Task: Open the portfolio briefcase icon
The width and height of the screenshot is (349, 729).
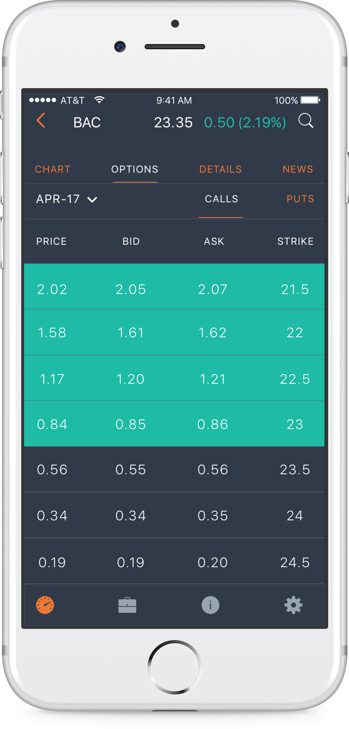Action: click(x=127, y=605)
